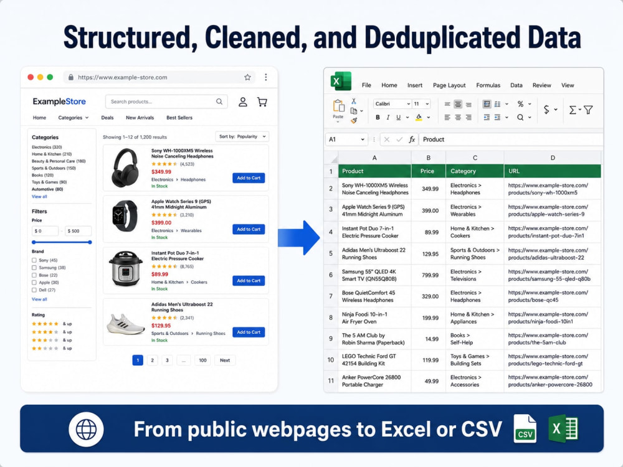Open the currency format dropdown arrow
This screenshot has width=623, height=467.
tap(556, 110)
